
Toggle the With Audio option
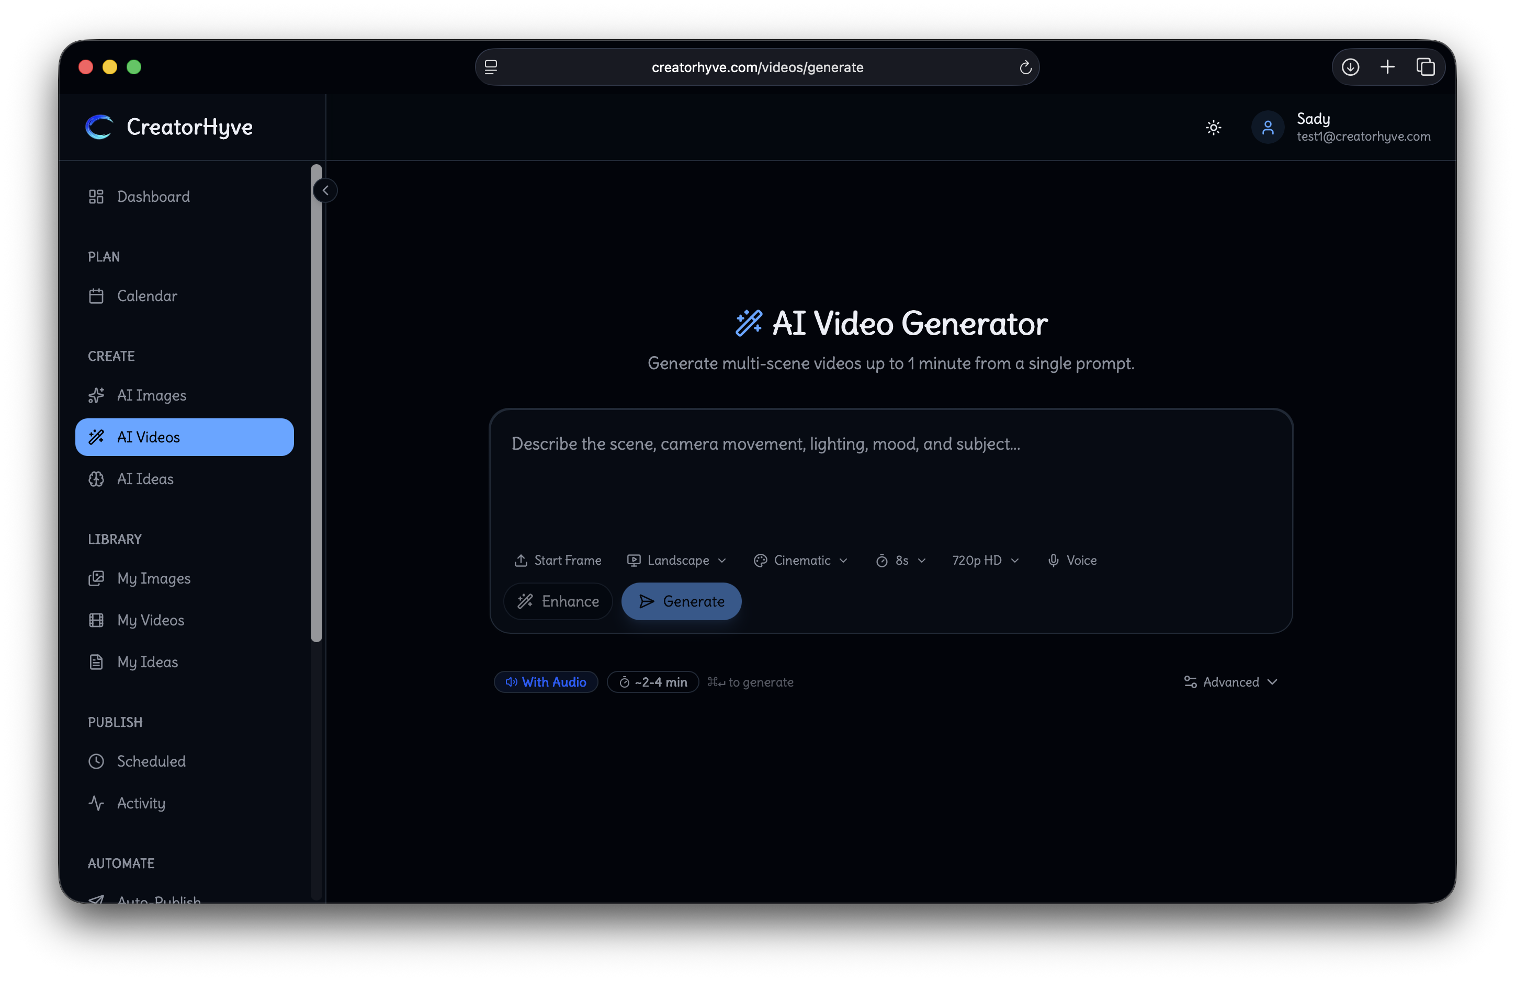pos(546,681)
